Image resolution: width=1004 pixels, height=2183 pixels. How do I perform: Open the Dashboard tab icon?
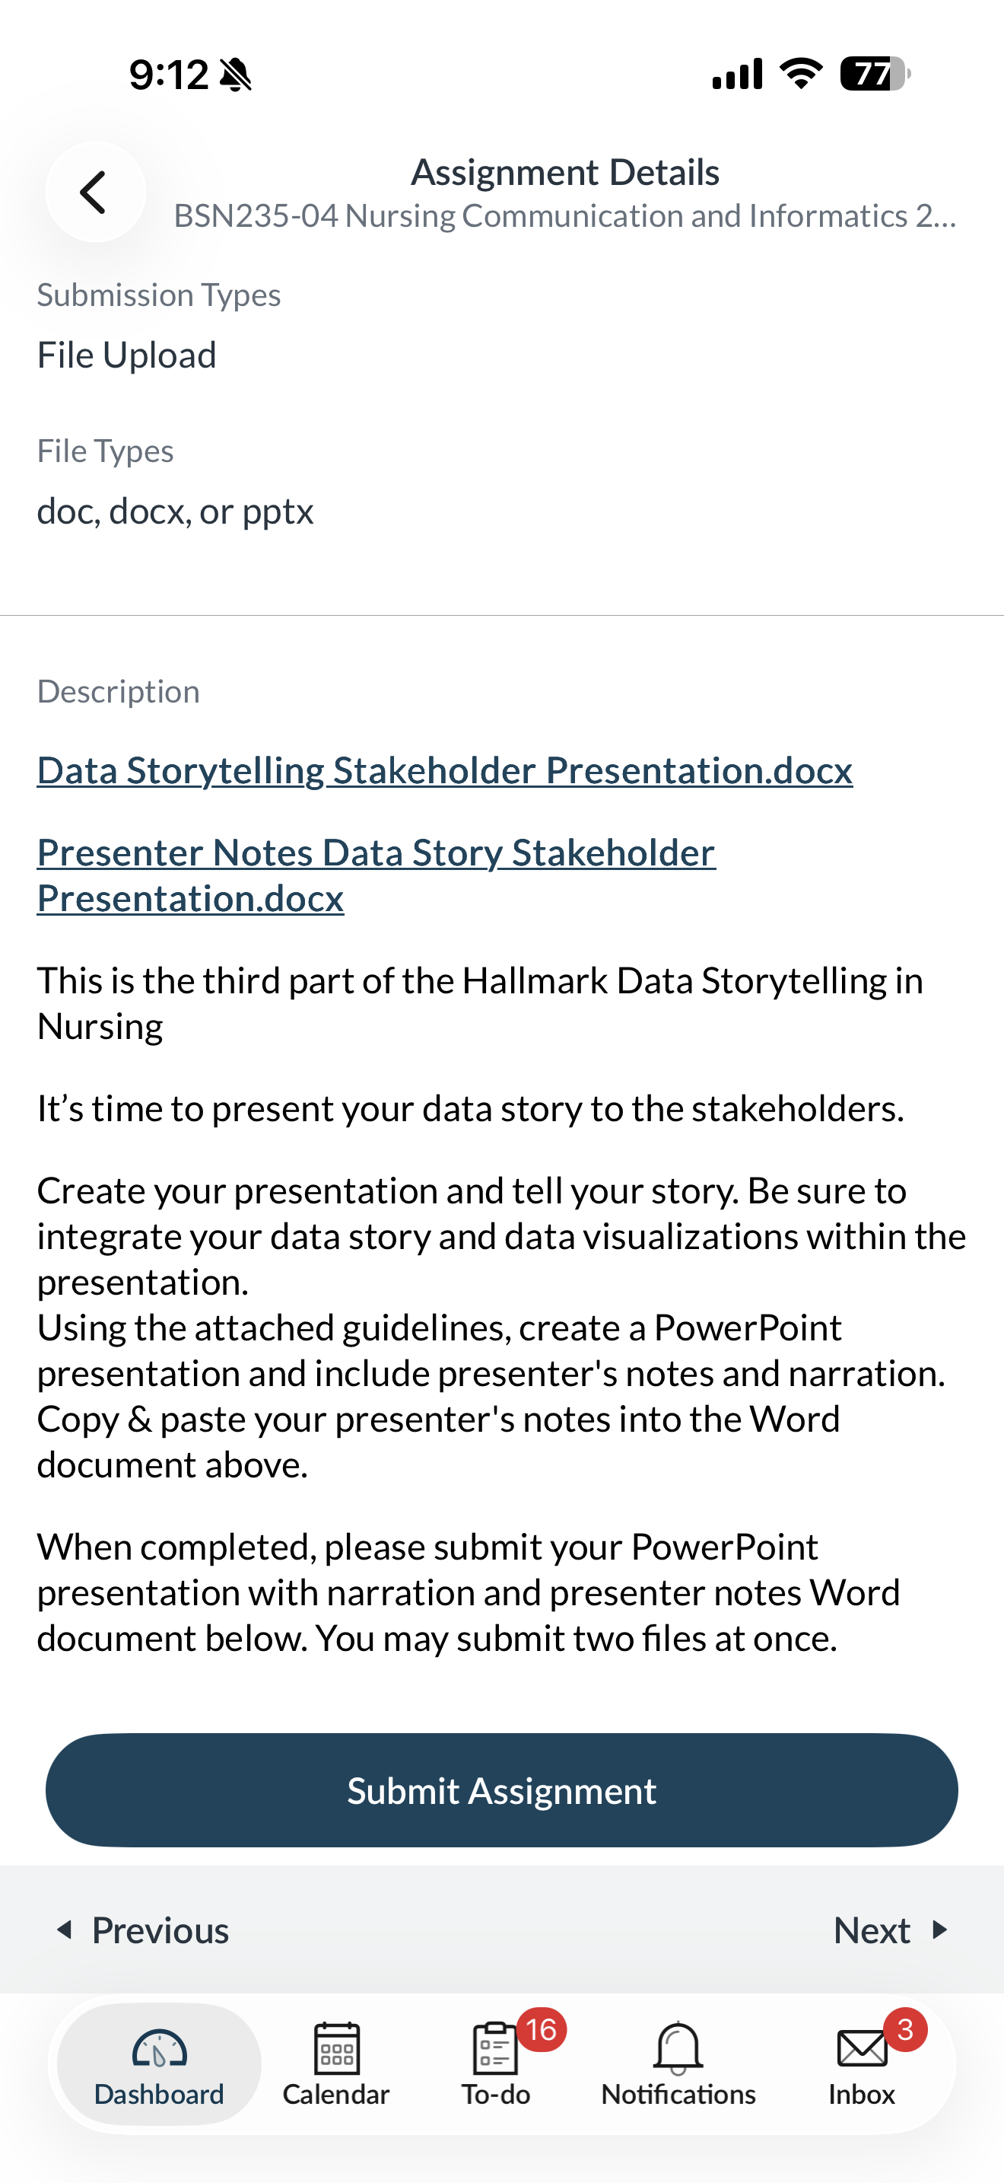pos(159,2049)
